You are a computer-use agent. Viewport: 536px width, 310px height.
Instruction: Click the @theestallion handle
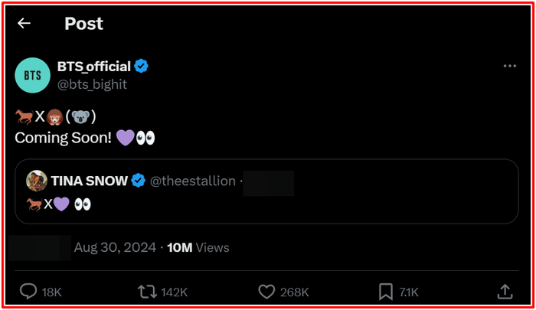[x=193, y=181]
